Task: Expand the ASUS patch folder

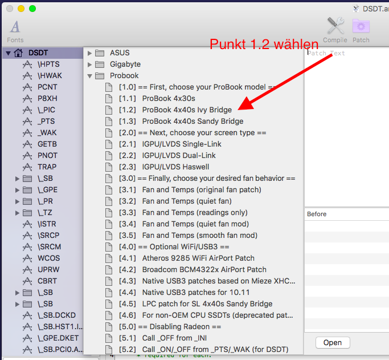Action: point(90,53)
